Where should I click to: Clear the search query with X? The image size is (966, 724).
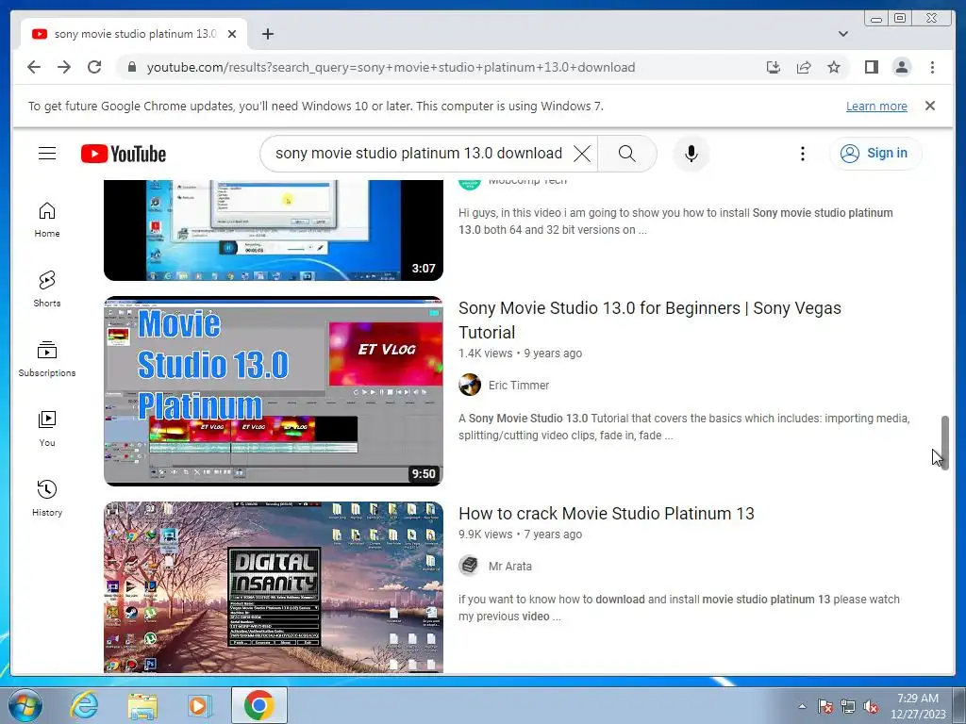582,154
